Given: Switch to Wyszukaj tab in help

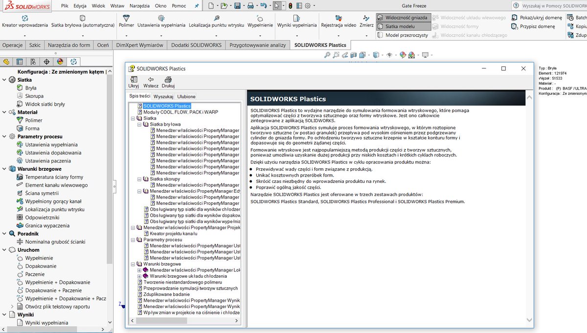Looking at the screenshot, I should point(163,97).
